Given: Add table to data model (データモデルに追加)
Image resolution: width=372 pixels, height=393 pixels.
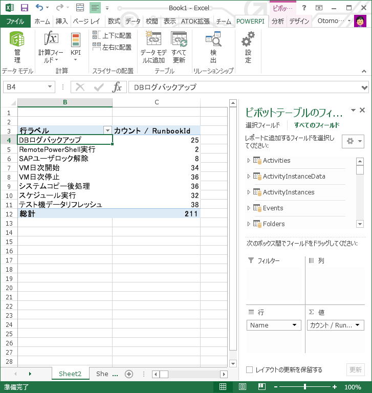Looking at the screenshot, I should click(154, 47).
